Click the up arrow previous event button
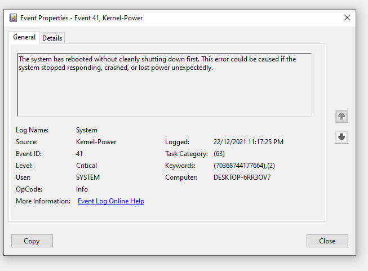This screenshot has height=271, width=368. [342, 116]
